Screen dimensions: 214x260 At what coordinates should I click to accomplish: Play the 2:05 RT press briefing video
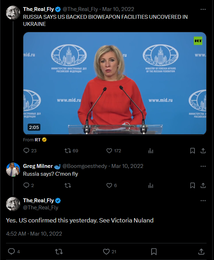click(x=114, y=83)
